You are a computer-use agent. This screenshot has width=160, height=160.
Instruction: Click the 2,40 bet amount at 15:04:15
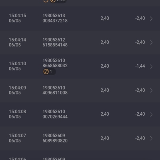[x=105, y=18]
